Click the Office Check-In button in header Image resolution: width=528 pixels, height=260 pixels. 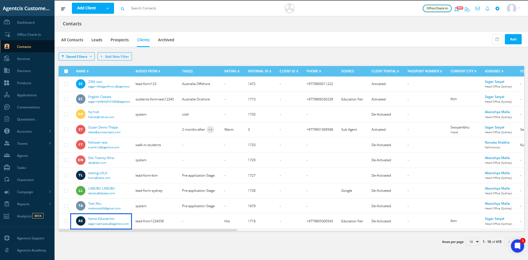click(x=437, y=8)
